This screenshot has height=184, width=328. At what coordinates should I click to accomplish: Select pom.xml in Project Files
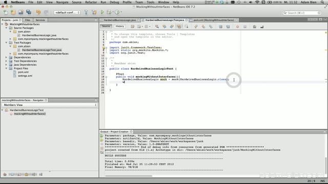tap(23, 72)
